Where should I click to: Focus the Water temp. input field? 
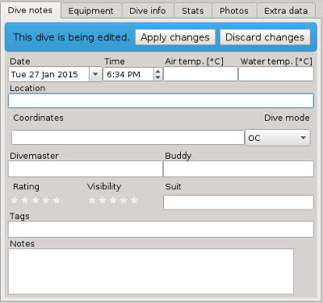click(276, 74)
